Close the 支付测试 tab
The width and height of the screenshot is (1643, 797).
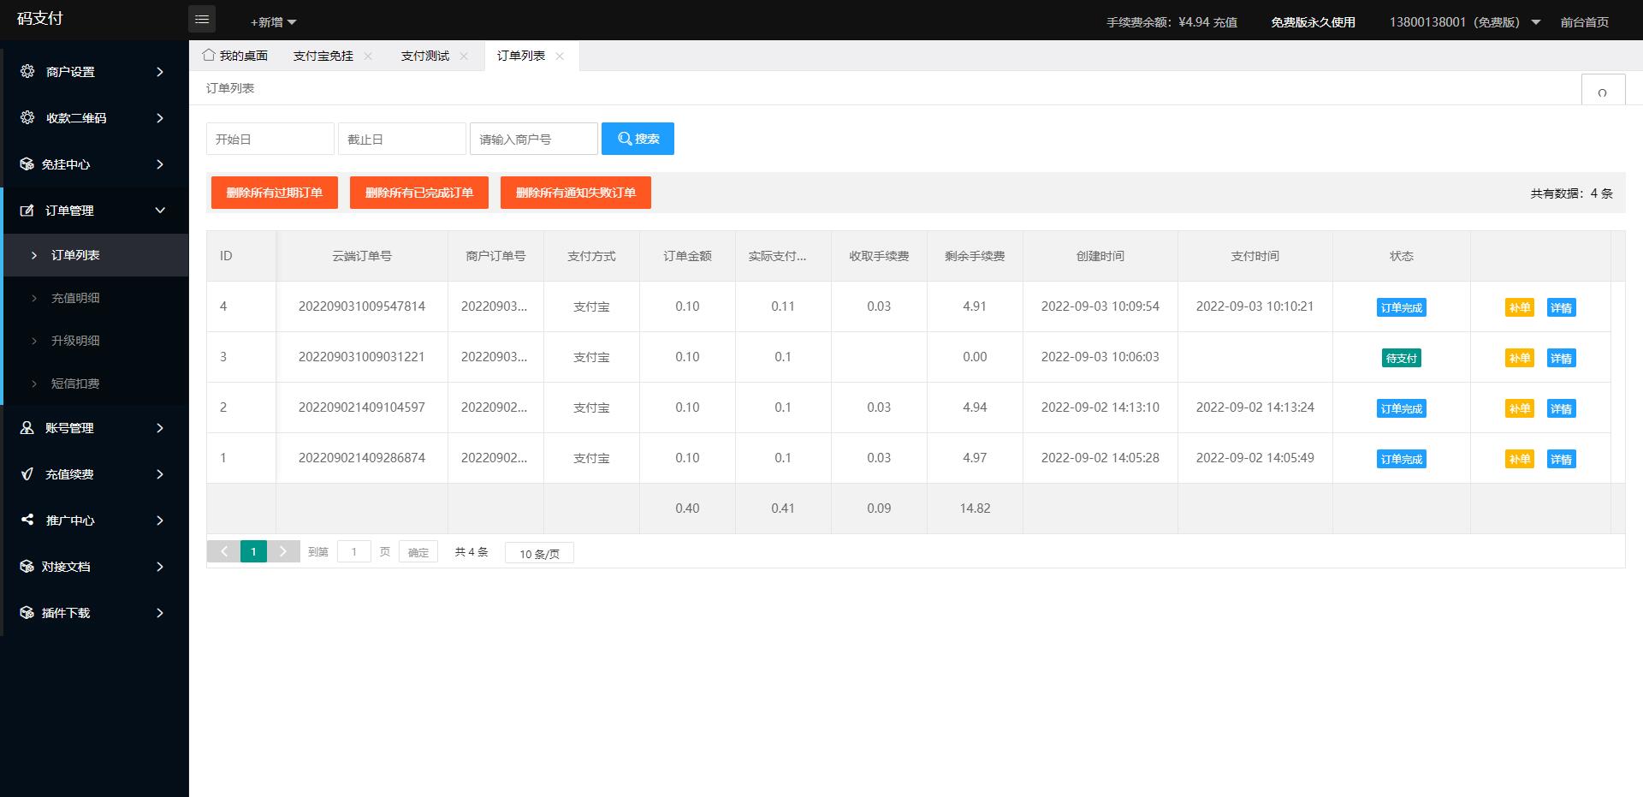point(464,56)
